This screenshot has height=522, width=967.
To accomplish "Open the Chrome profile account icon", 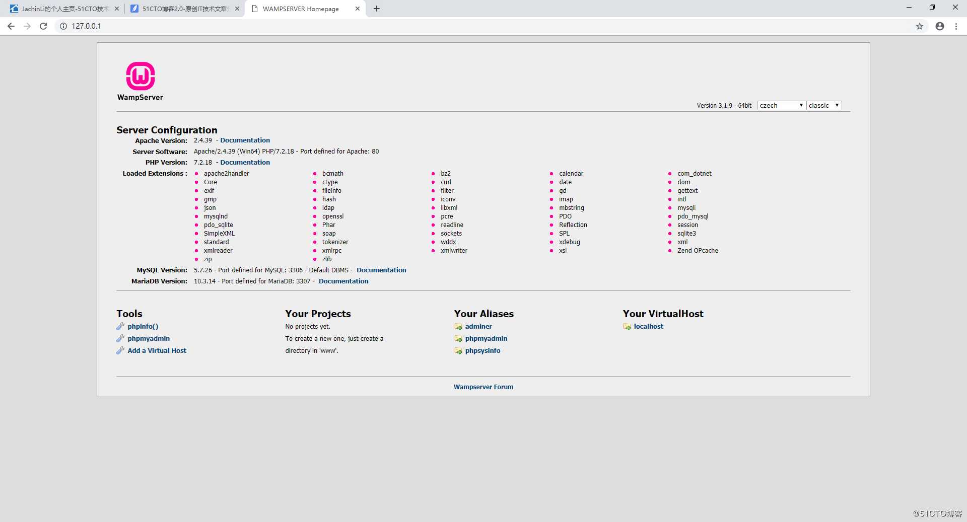I will click(x=940, y=26).
